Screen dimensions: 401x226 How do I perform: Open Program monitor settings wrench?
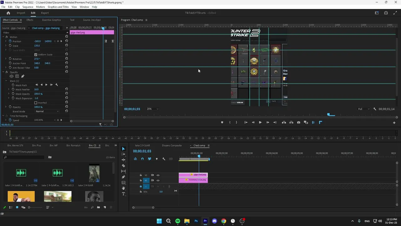[x=375, y=109]
